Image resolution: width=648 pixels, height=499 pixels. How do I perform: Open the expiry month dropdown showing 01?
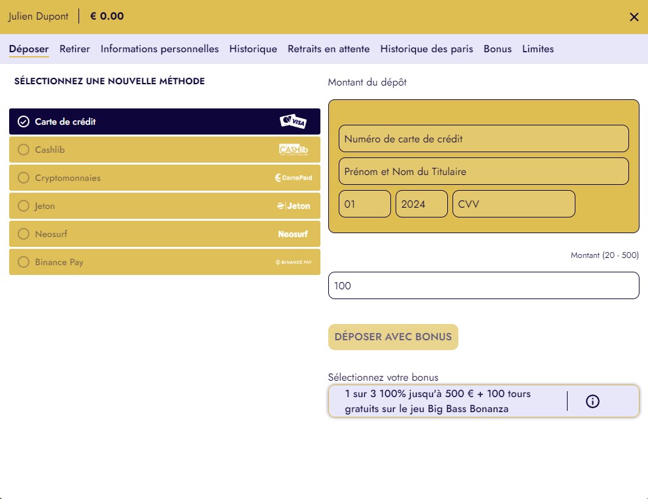[x=364, y=204]
